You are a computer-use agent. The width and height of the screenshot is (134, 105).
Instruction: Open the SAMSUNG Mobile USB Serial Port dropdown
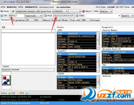click(x=66, y=11)
